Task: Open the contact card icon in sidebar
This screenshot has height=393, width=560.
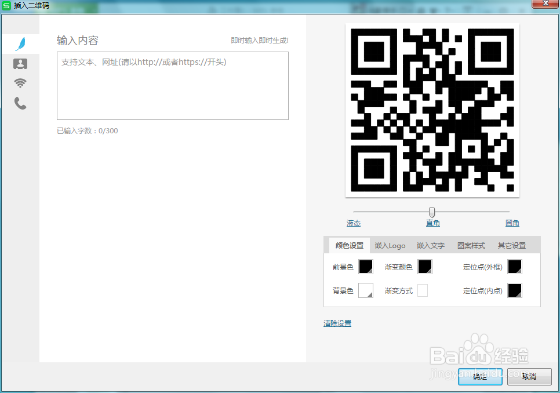Action: point(20,64)
